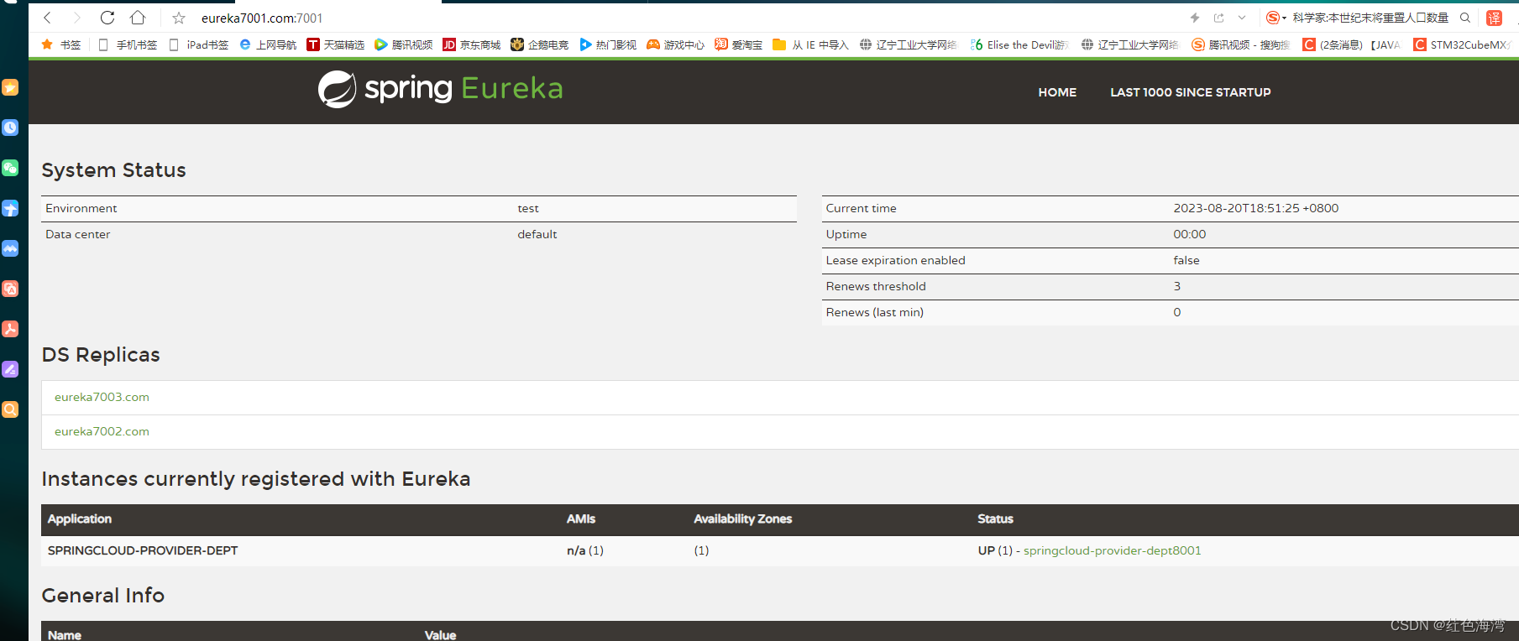Bookmark this page with the star icon
The height and width of the screenshot is (641, 1519).
click(x=179, y=18)
